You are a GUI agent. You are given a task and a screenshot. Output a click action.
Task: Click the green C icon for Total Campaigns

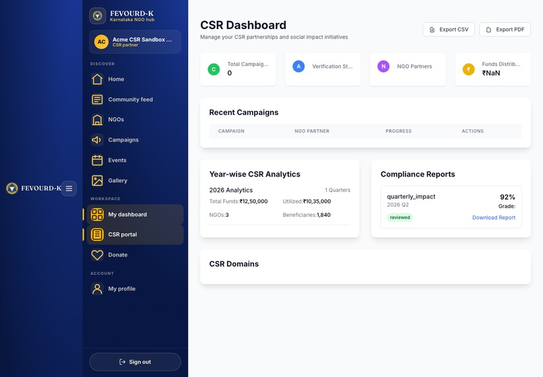214,69
